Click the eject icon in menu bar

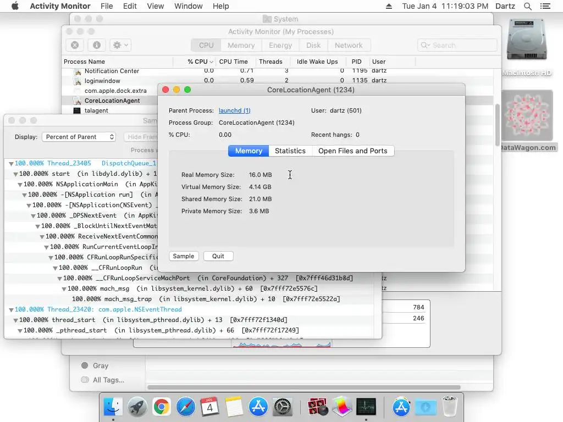[389, 6]
